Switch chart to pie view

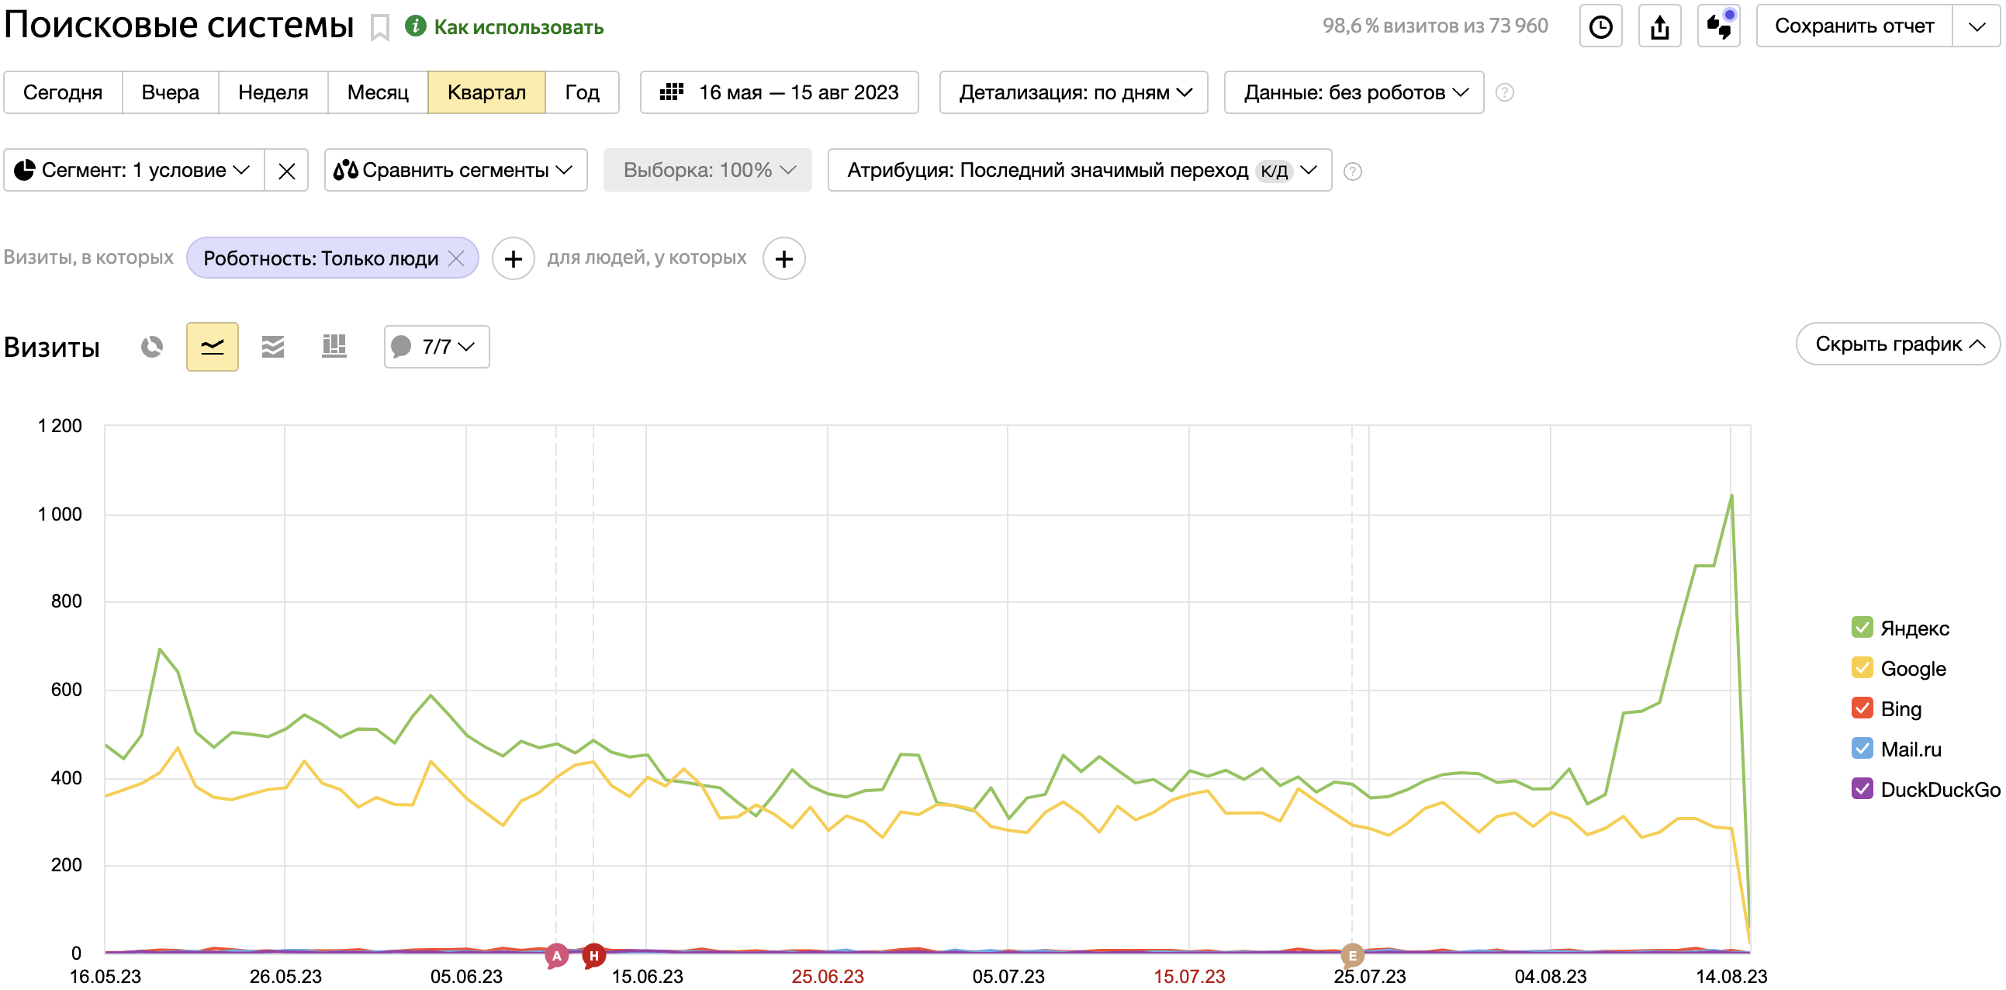click(x=152, y=347)
